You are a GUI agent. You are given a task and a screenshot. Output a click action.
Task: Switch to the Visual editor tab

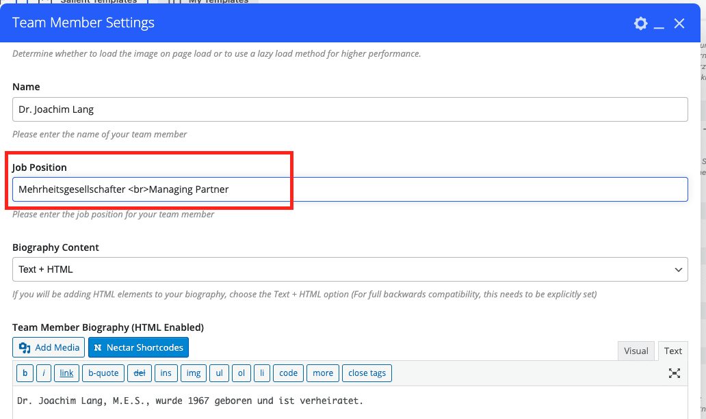[x=636, y=351]
